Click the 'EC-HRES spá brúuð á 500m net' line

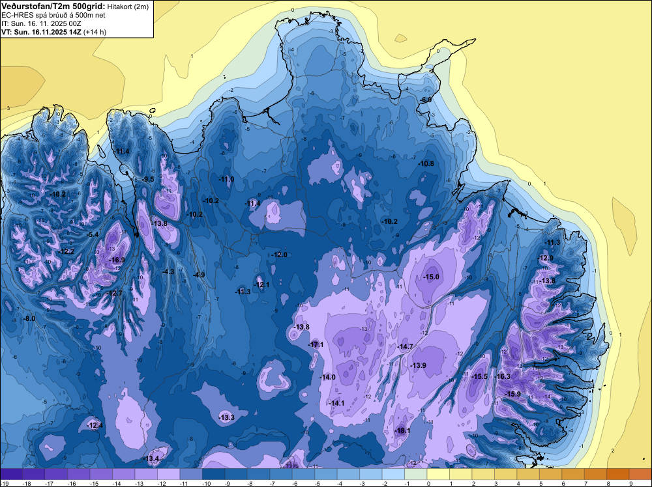point(53,15)
